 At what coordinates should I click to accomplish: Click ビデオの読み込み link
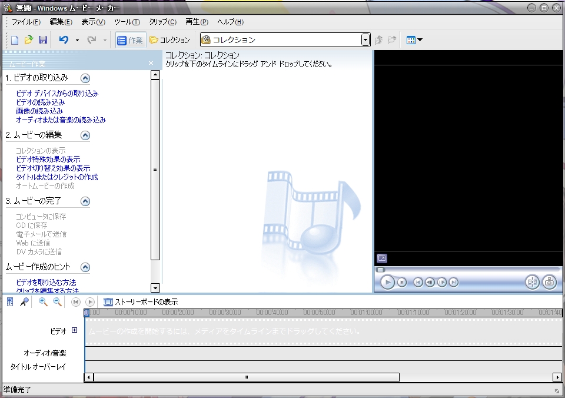[x=41, y=102]
